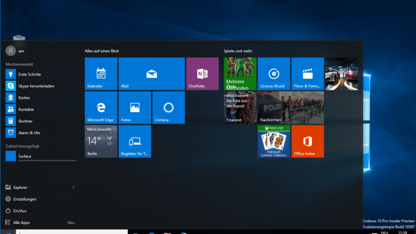Viewport: 416px width, 234px height.
Task: Open the recently added Surface app
Action: (x=41, y=156)
